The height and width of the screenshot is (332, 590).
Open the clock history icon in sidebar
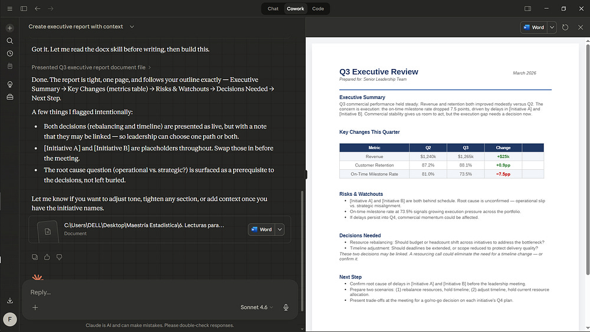click(10, 54)
